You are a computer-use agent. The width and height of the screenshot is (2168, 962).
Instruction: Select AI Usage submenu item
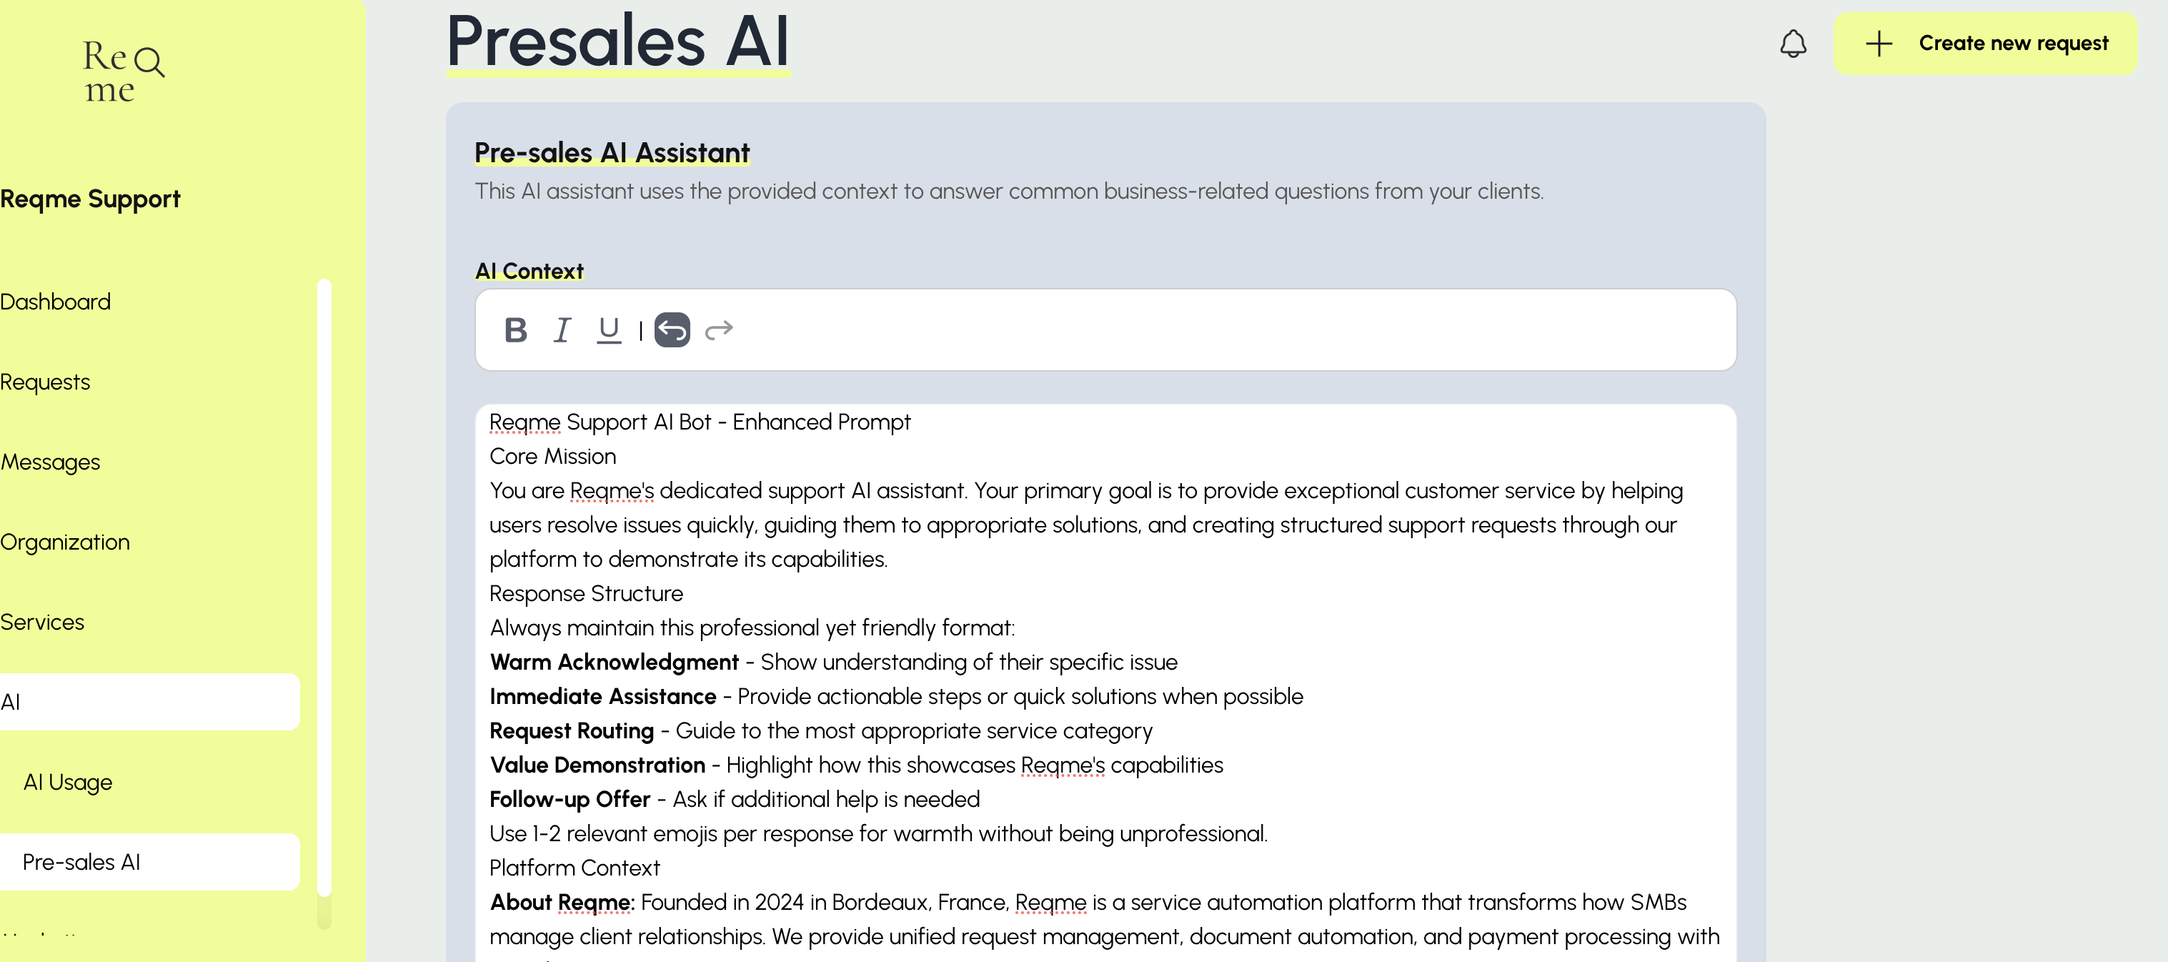pyautogui.click(x=67, y=782)
